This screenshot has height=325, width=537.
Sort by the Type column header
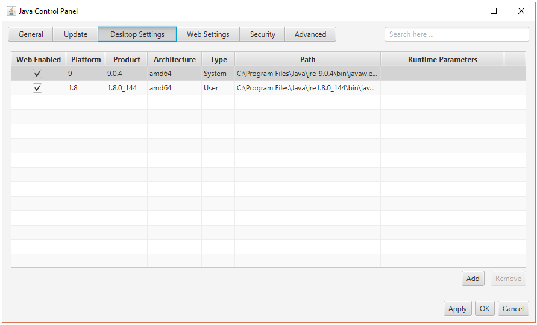click(218, 59)
